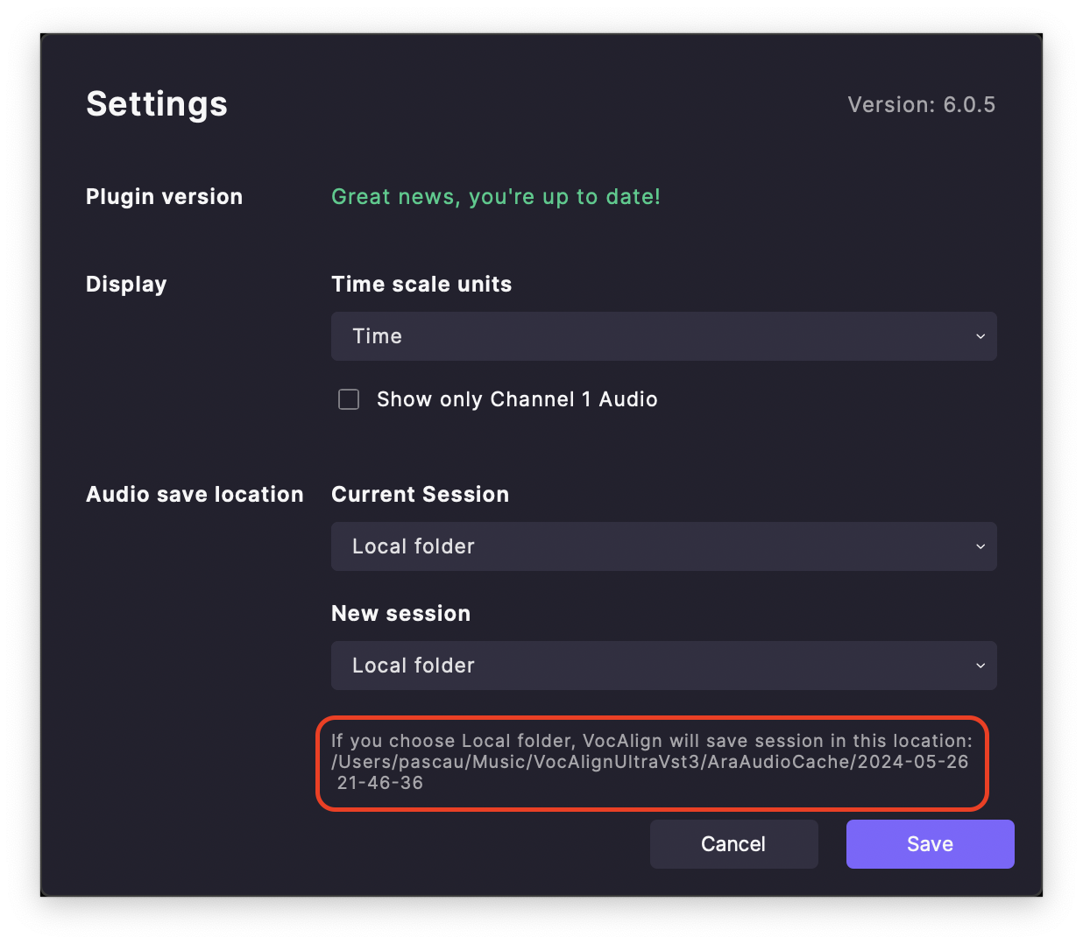The image size is (1083, 944).
Task: Click the 'Time scale units' label
Action: click(421, 285)
